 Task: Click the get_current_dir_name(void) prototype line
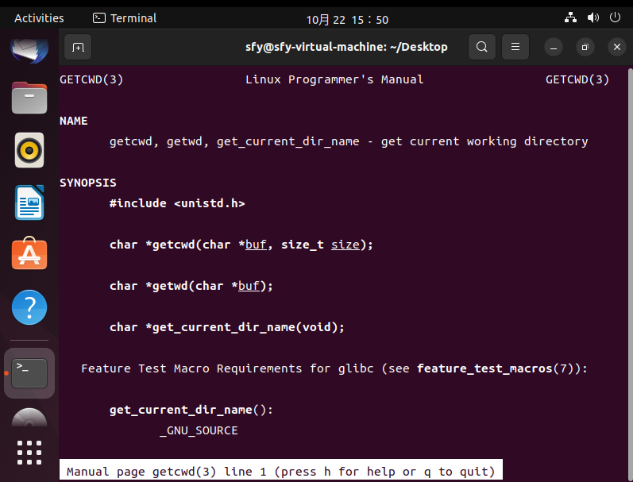[227, 327]
